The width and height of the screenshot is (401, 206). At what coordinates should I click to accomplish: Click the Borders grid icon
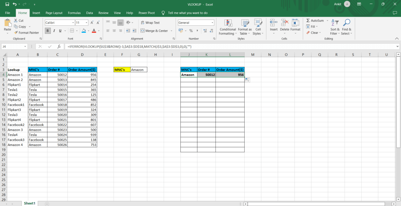point(72,31)
